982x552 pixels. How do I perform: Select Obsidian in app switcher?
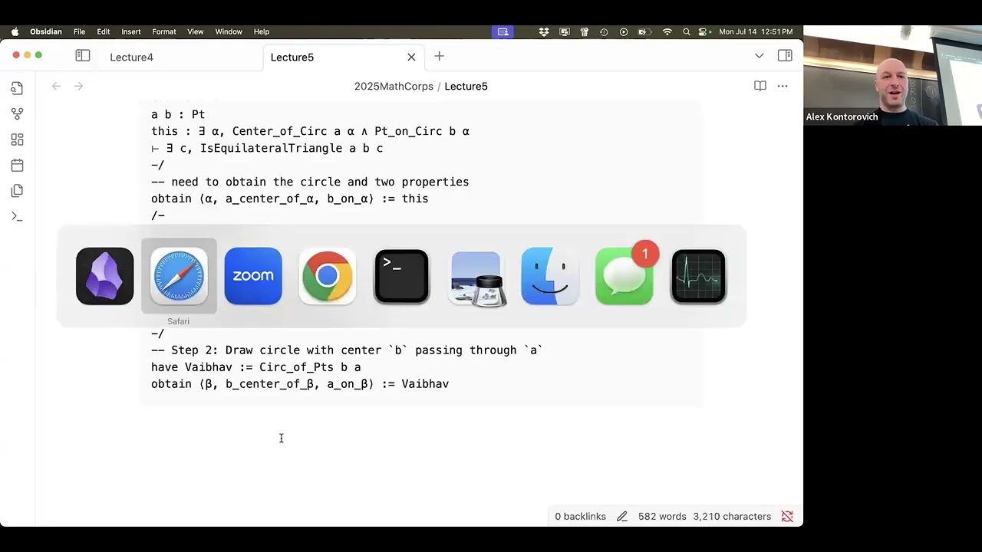coord(104,276)
